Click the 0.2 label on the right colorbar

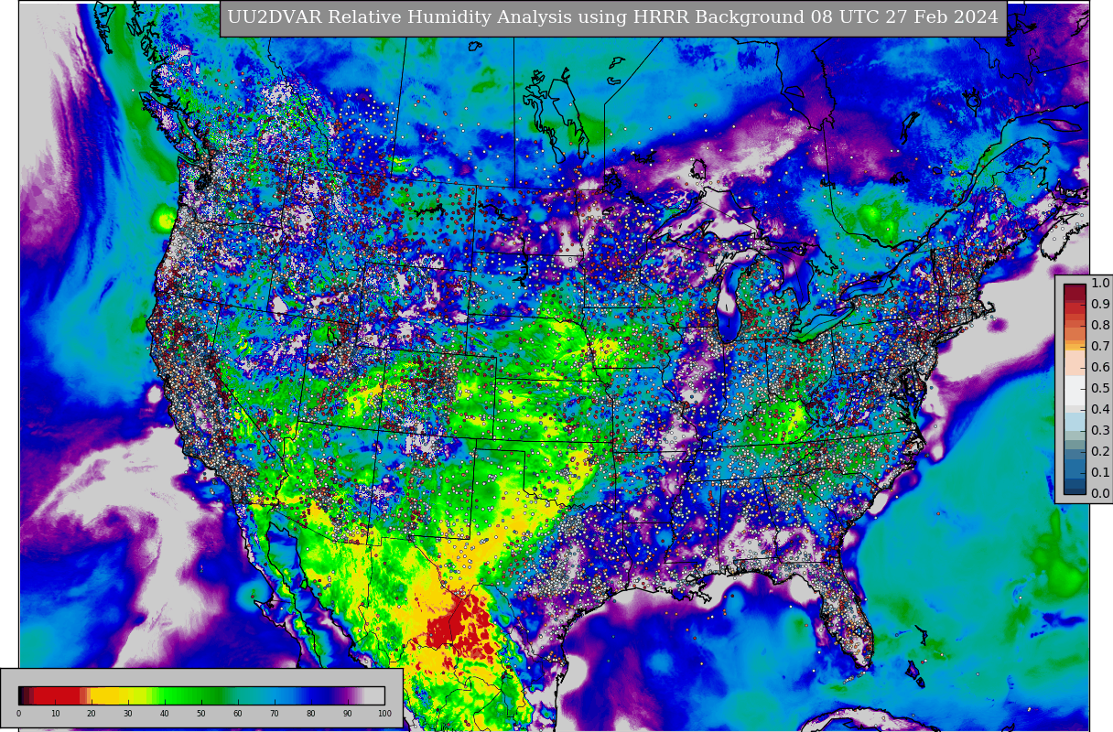[1100, 452]
